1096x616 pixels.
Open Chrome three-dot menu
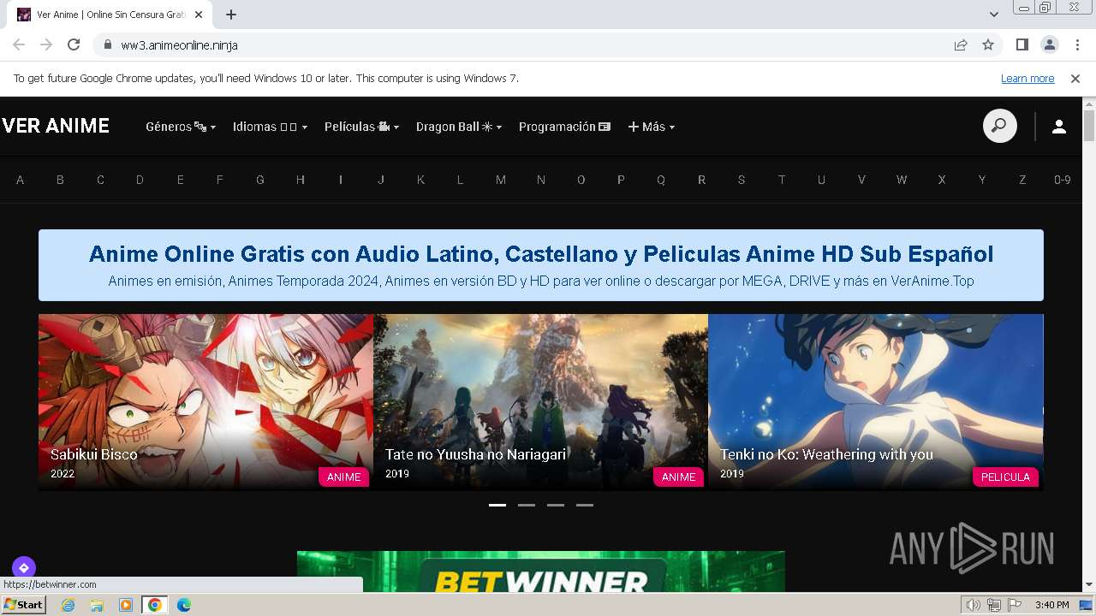pos(1076,45)
